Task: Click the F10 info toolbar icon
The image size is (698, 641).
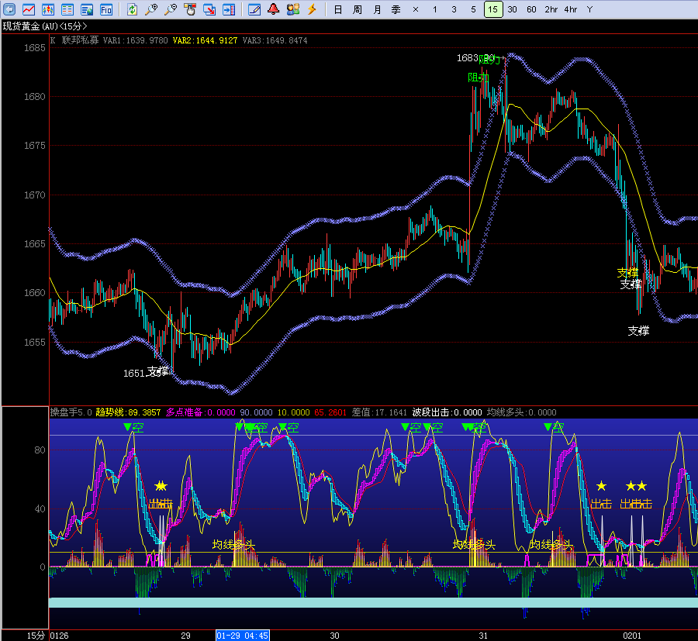Action: coord(105,9)
